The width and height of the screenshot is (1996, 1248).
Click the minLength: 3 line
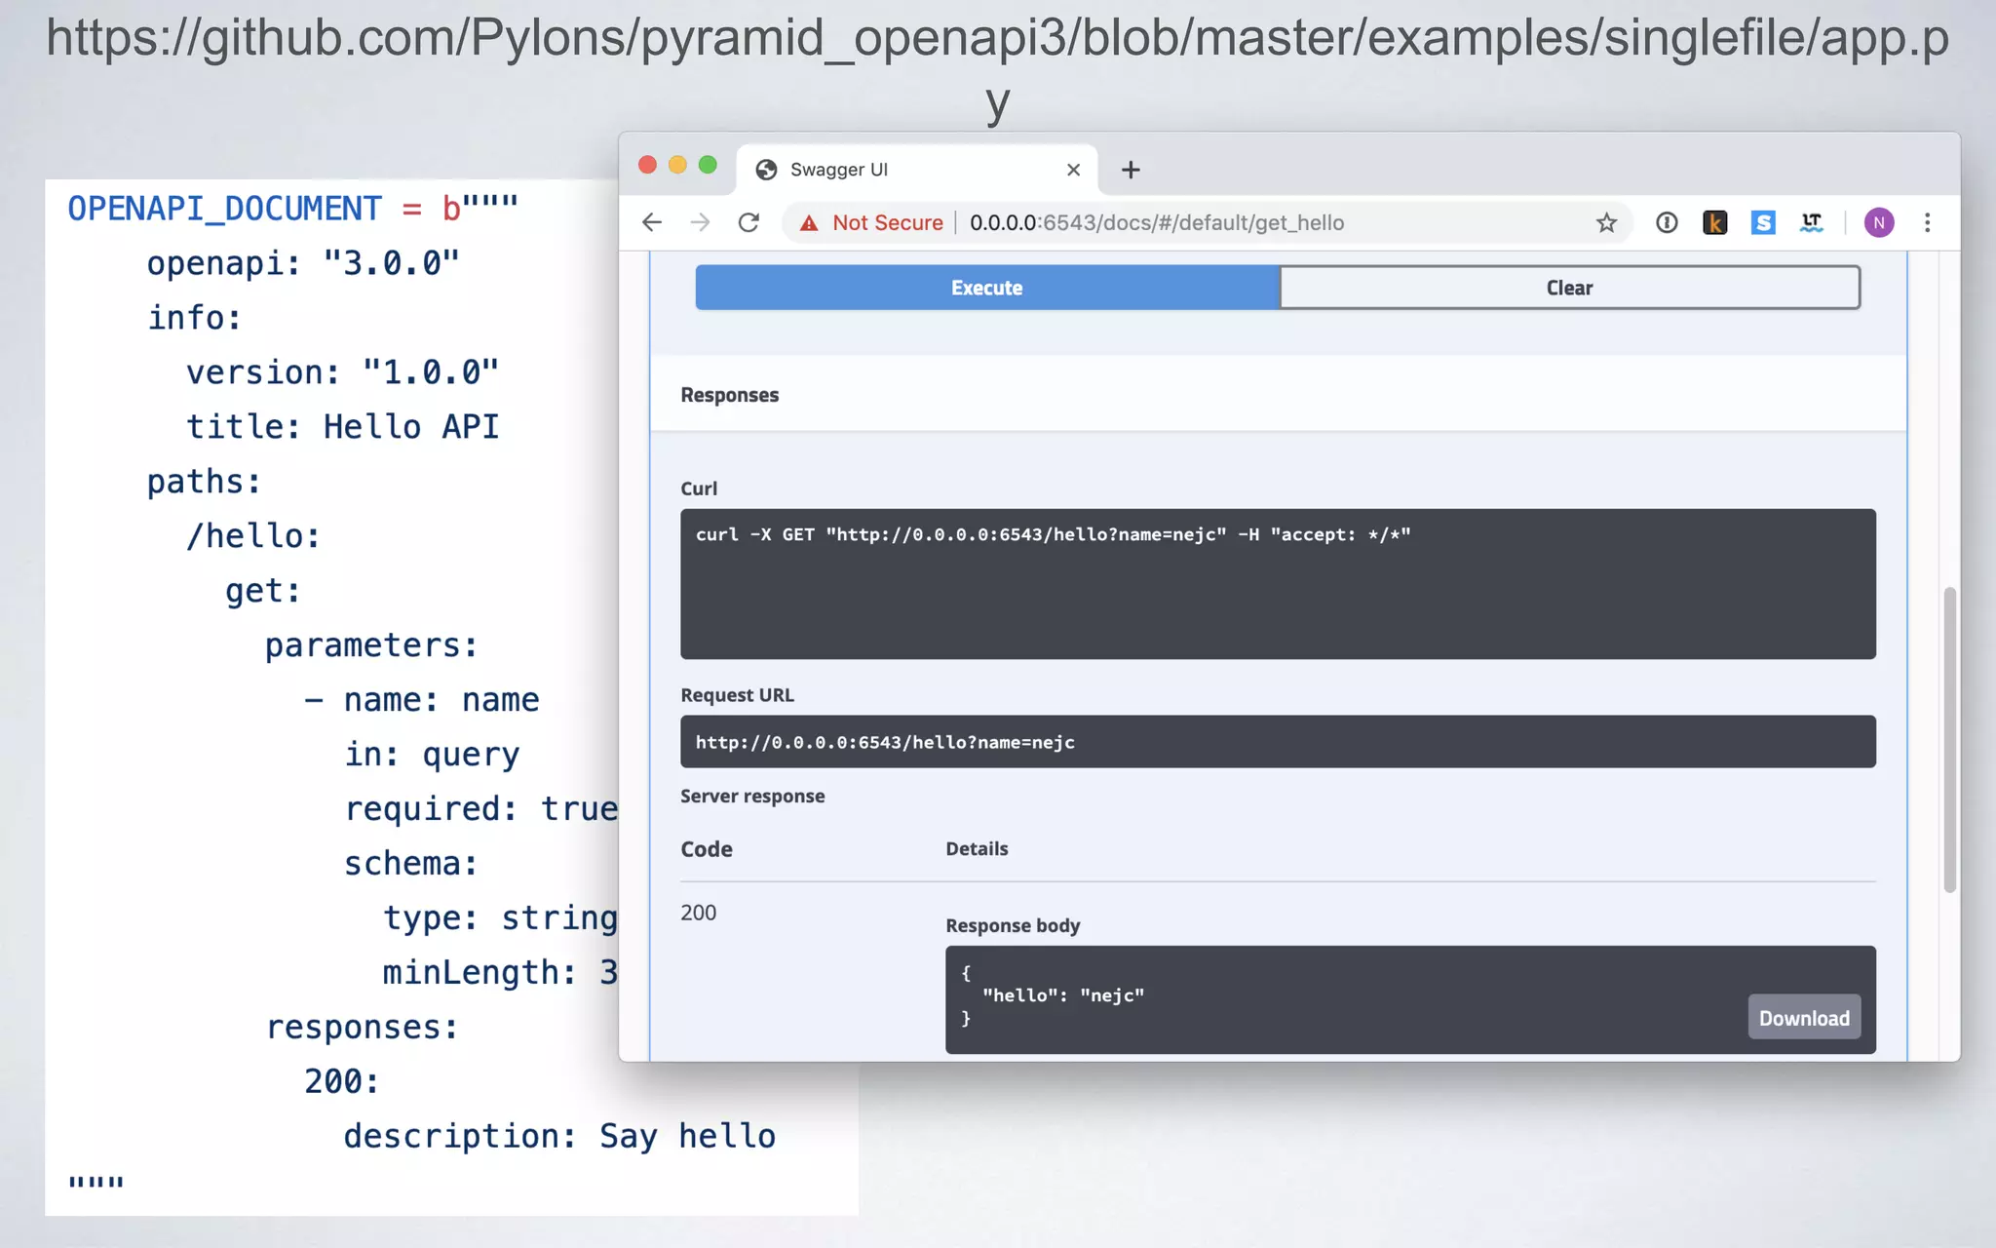(500, 973)
